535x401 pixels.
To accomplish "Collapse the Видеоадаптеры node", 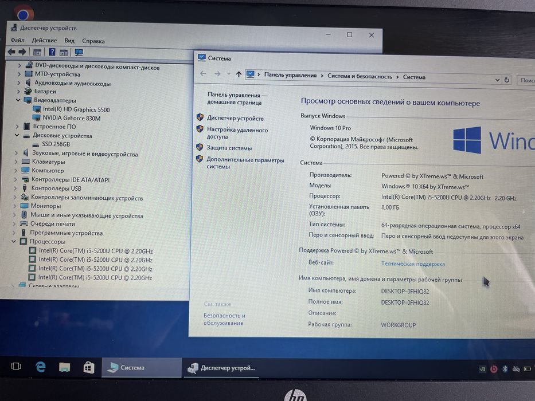I will coord(18,100).
